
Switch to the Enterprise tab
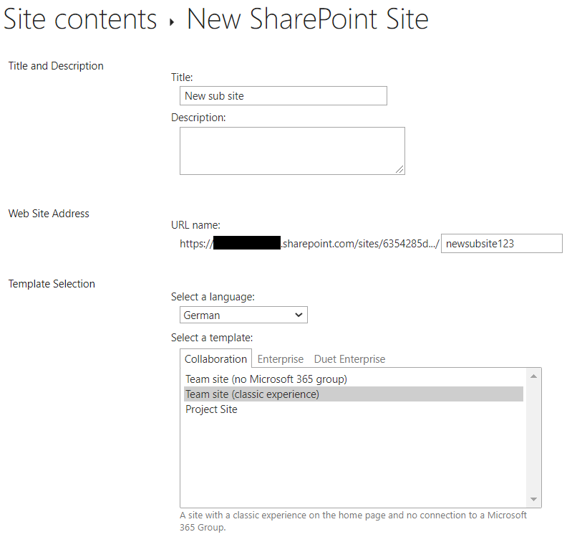(x=280, y=359)
